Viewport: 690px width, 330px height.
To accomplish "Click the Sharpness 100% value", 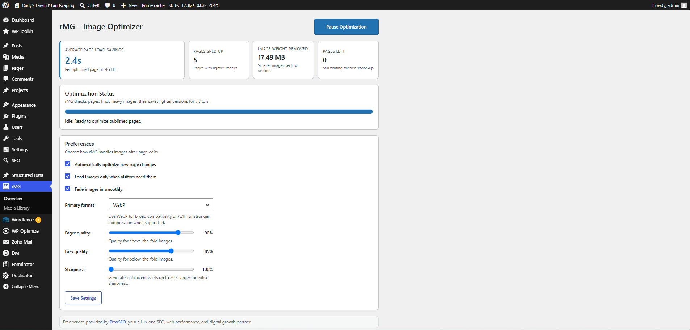I will tap(207, 270).
